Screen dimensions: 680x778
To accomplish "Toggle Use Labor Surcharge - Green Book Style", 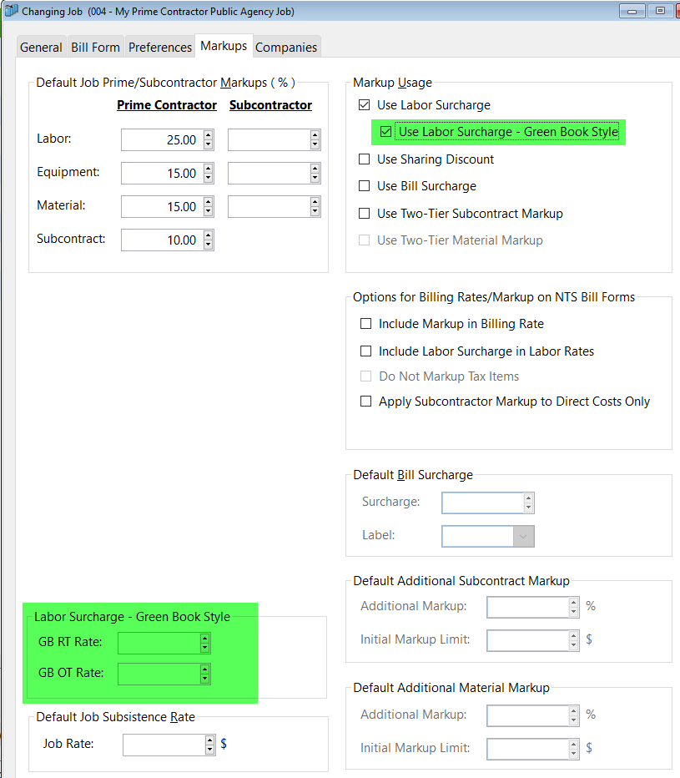I will 385,132.
